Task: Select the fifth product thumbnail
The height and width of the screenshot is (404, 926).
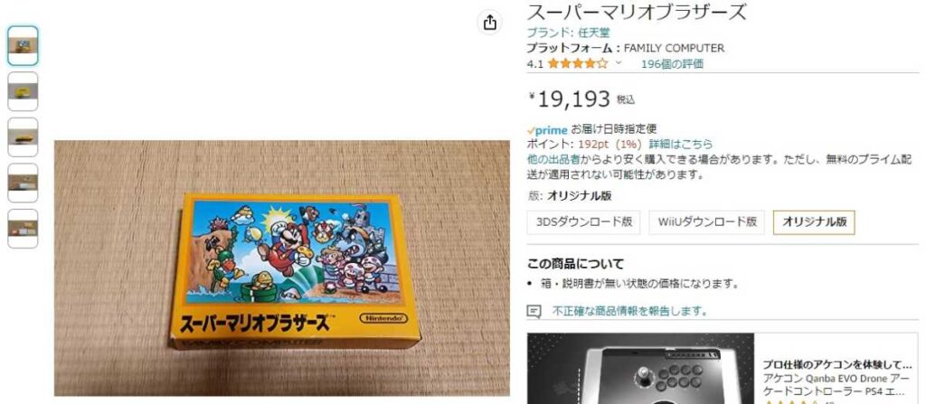Action: [x=23, y=229]
